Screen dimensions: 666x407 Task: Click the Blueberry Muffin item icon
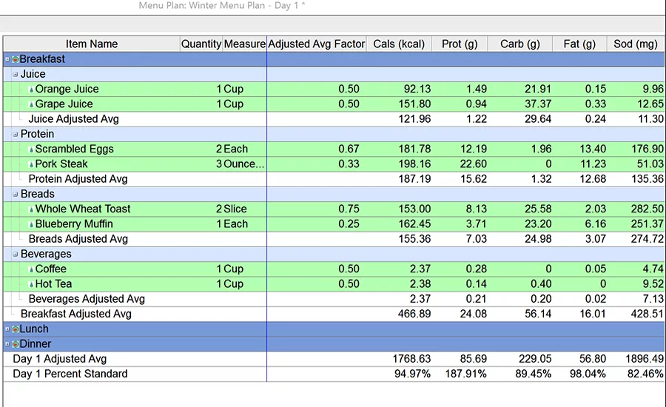[31, 224]
